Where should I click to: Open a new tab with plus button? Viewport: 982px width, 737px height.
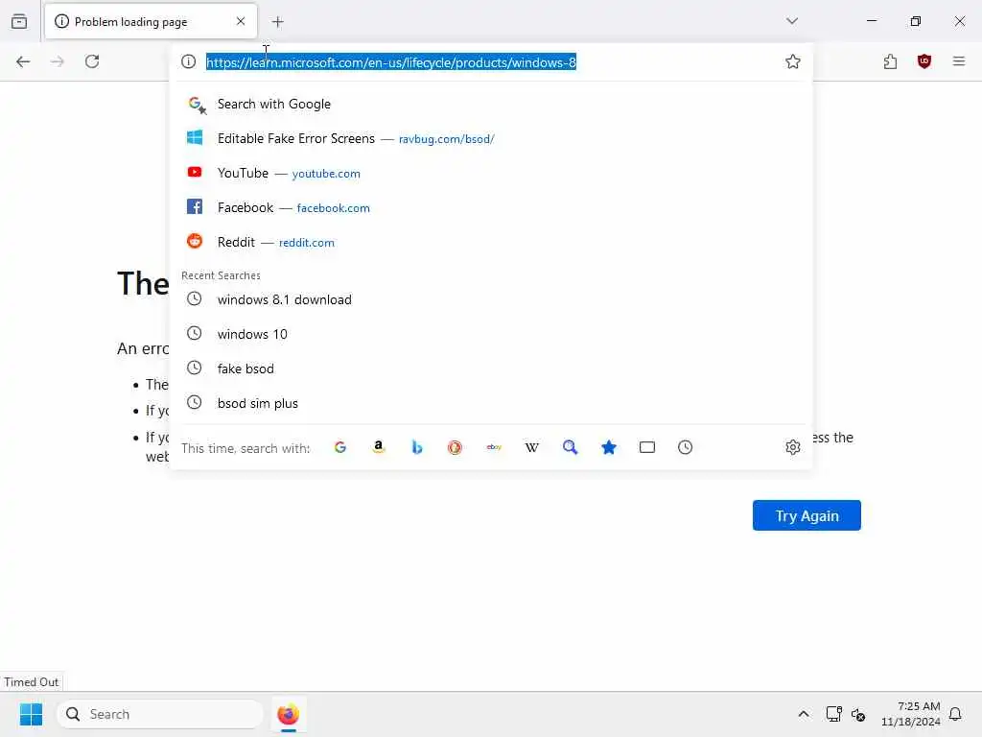coord(277,22)
